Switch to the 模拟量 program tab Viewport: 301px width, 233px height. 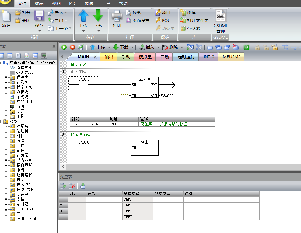(145, 57)
